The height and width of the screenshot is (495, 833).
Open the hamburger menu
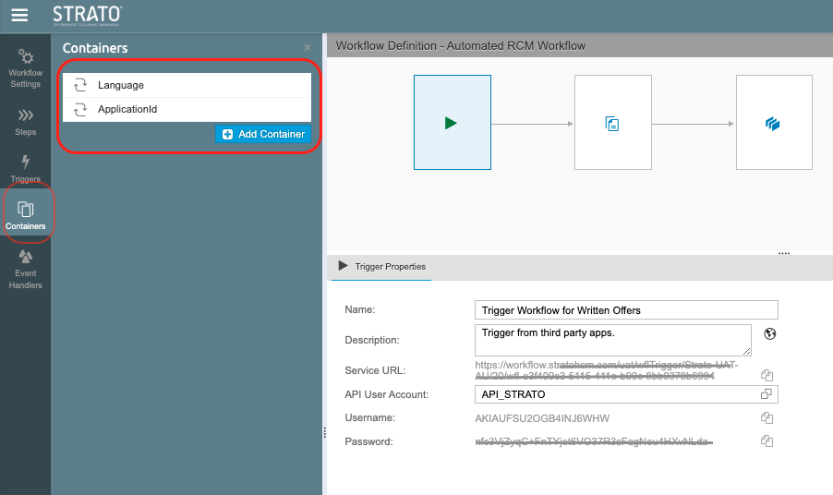click(x=19, y=15)
